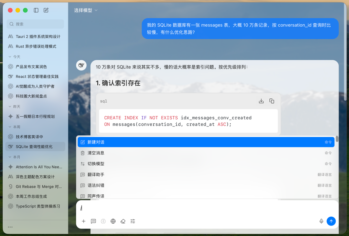The height and width of the screenshot is (236, 349).
Task: Send the message with the blue arrow button
Action: tap(331, 221)
